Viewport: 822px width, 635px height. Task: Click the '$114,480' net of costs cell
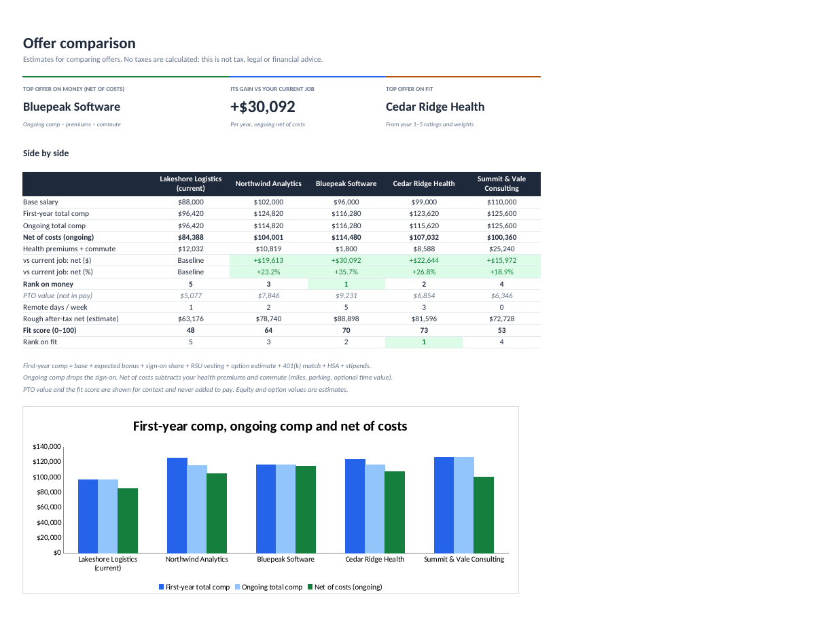click(346, 237)
